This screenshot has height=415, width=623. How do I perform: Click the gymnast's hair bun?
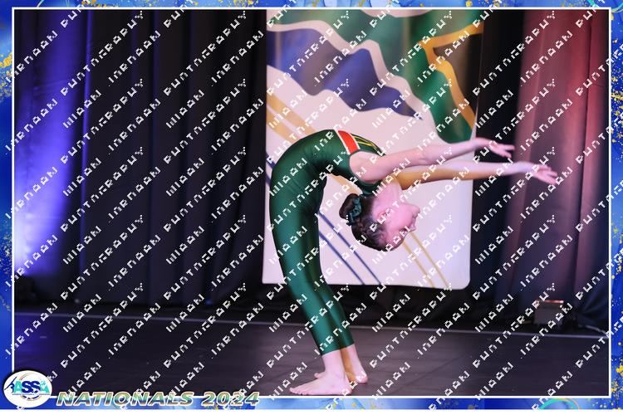point(351,207)
